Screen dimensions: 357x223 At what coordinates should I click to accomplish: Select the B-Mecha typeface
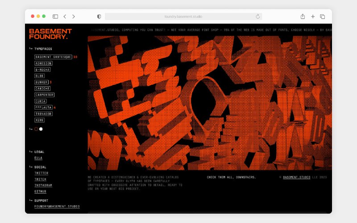point(42,70)
